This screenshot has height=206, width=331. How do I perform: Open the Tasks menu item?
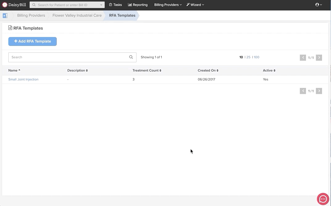click(115, 5)
